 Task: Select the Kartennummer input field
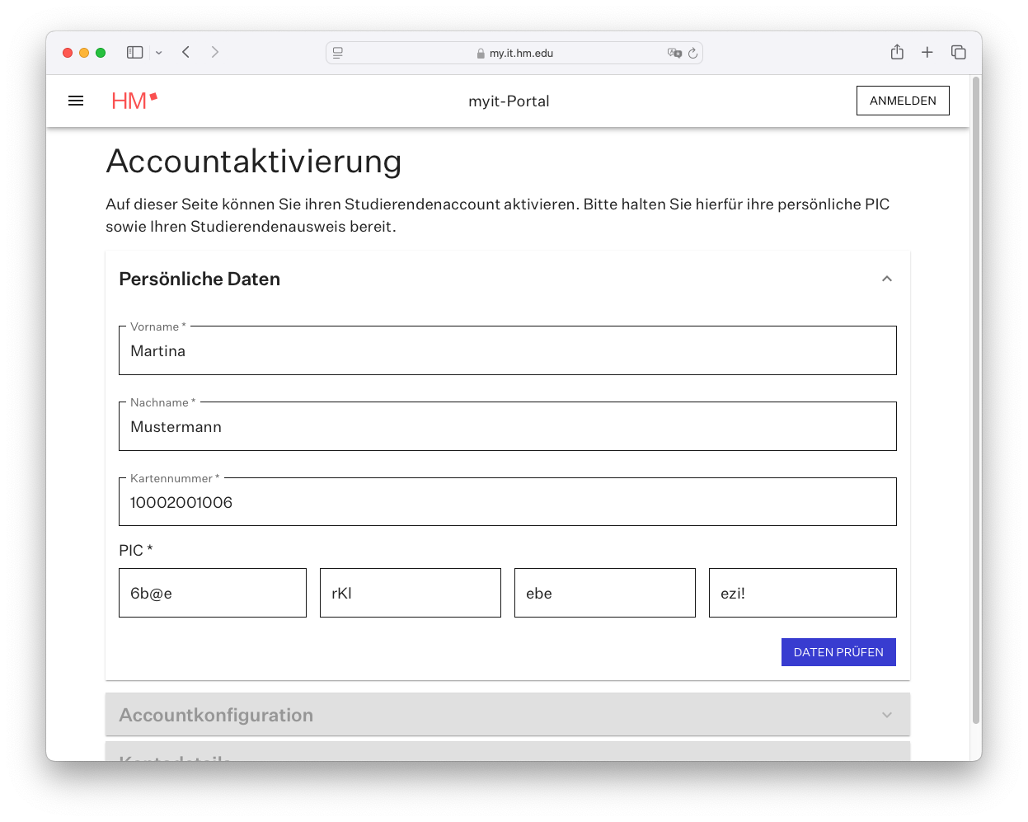507,503
